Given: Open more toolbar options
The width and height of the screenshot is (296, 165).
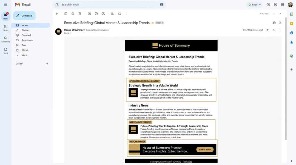Looking at the screenshot, I should click(126, 14).
